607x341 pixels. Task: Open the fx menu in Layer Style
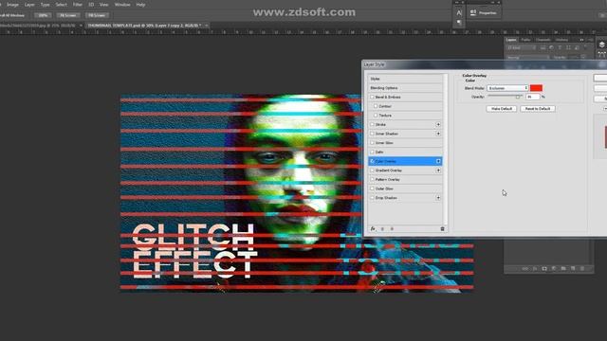(x=373, y=229)
